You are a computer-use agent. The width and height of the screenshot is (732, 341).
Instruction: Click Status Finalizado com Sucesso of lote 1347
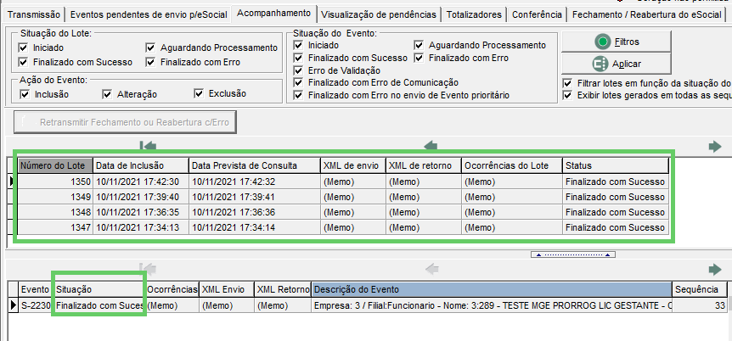click(x=616, y=227)
